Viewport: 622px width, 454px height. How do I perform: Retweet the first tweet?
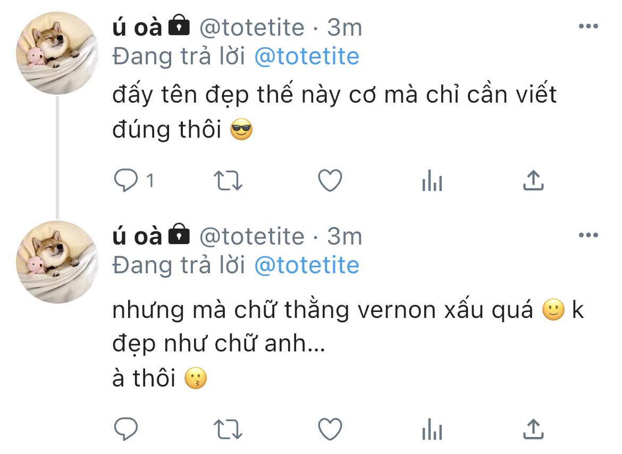228,180
